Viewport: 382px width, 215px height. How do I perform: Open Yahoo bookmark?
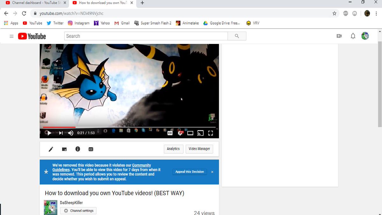(102, 23)
